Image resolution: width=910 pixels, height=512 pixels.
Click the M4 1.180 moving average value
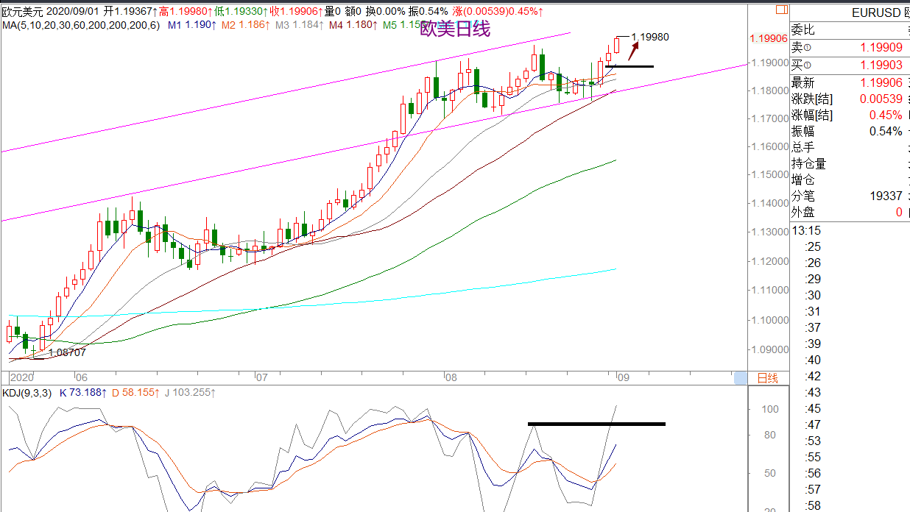pyautogui.click(x=353, y=25)
